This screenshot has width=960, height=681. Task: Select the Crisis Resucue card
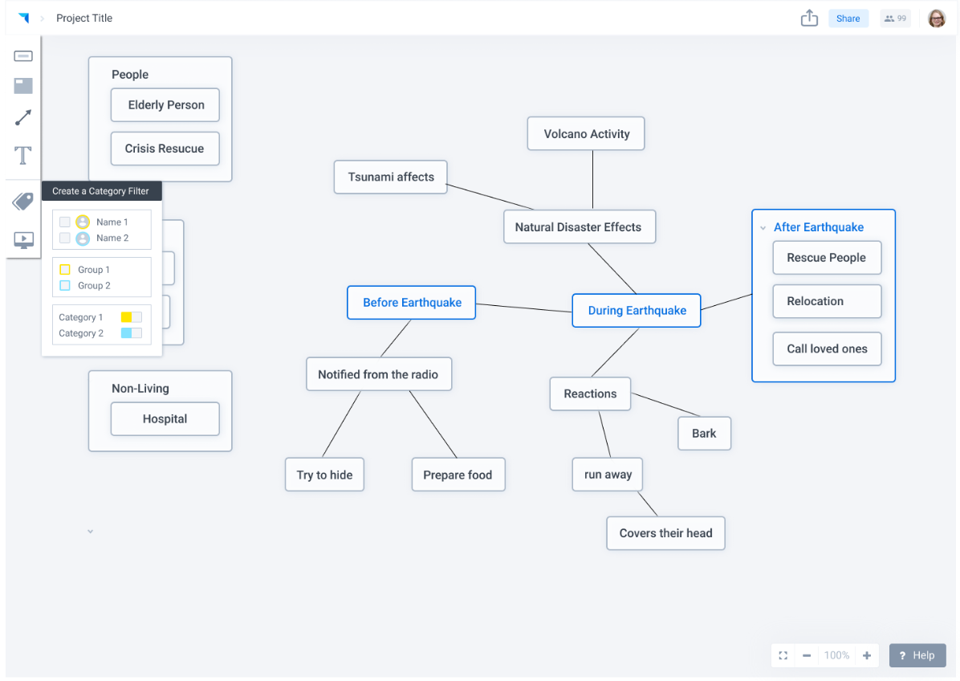(165, 149)
